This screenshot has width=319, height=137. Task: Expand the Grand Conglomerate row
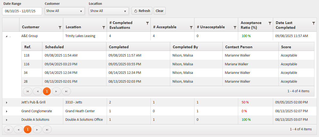coord(7,111)
